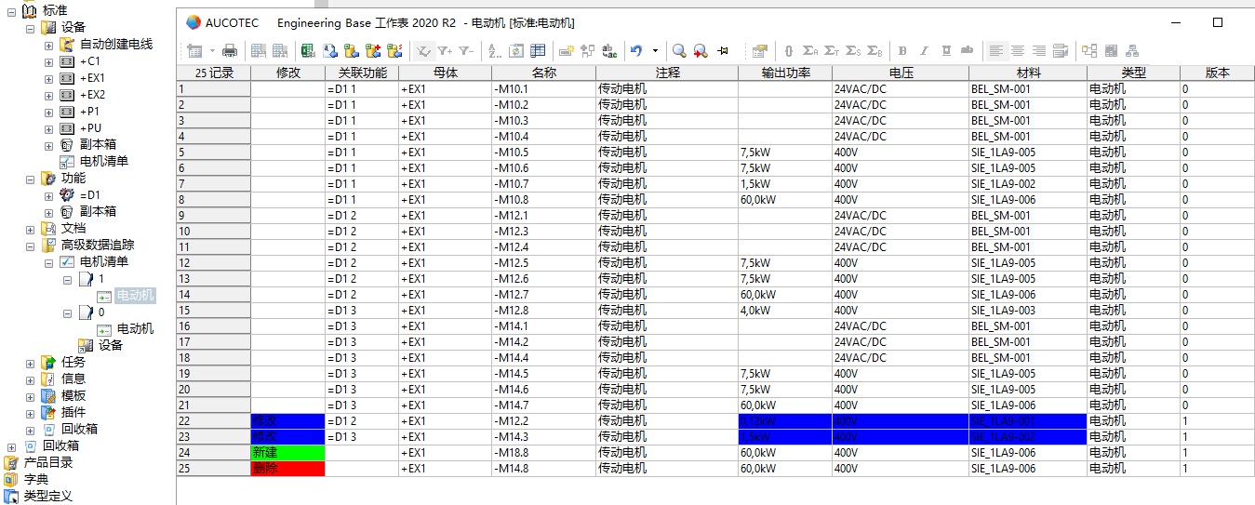Apply bold formatting

[x=902, y=51]
